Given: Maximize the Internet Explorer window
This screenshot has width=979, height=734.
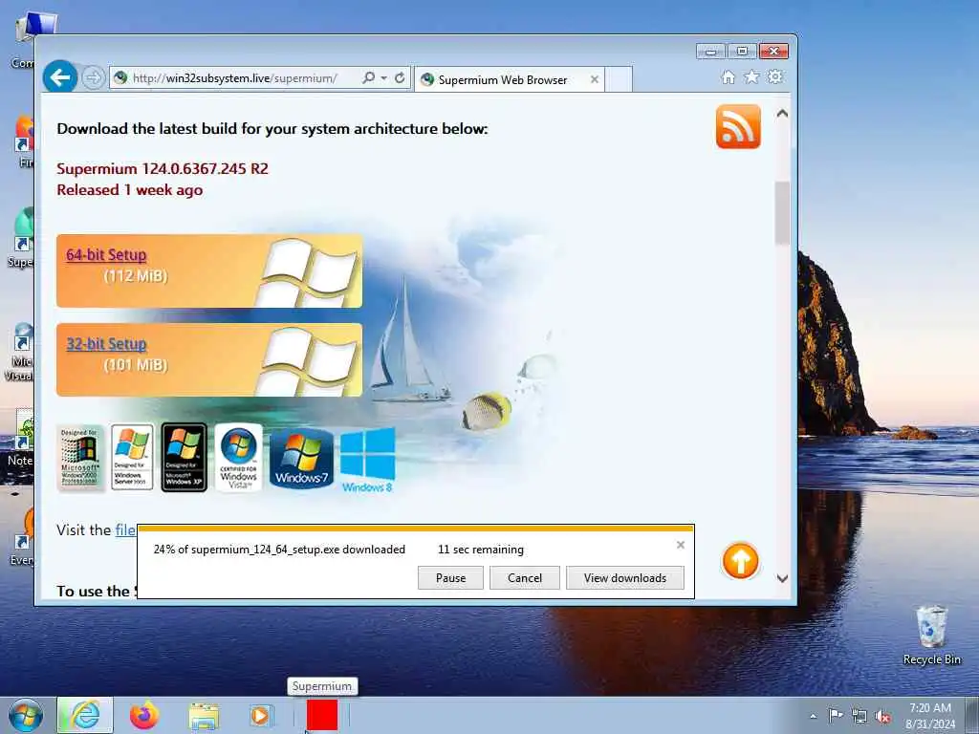Looking at the screenshot, I should pos(742,52).
